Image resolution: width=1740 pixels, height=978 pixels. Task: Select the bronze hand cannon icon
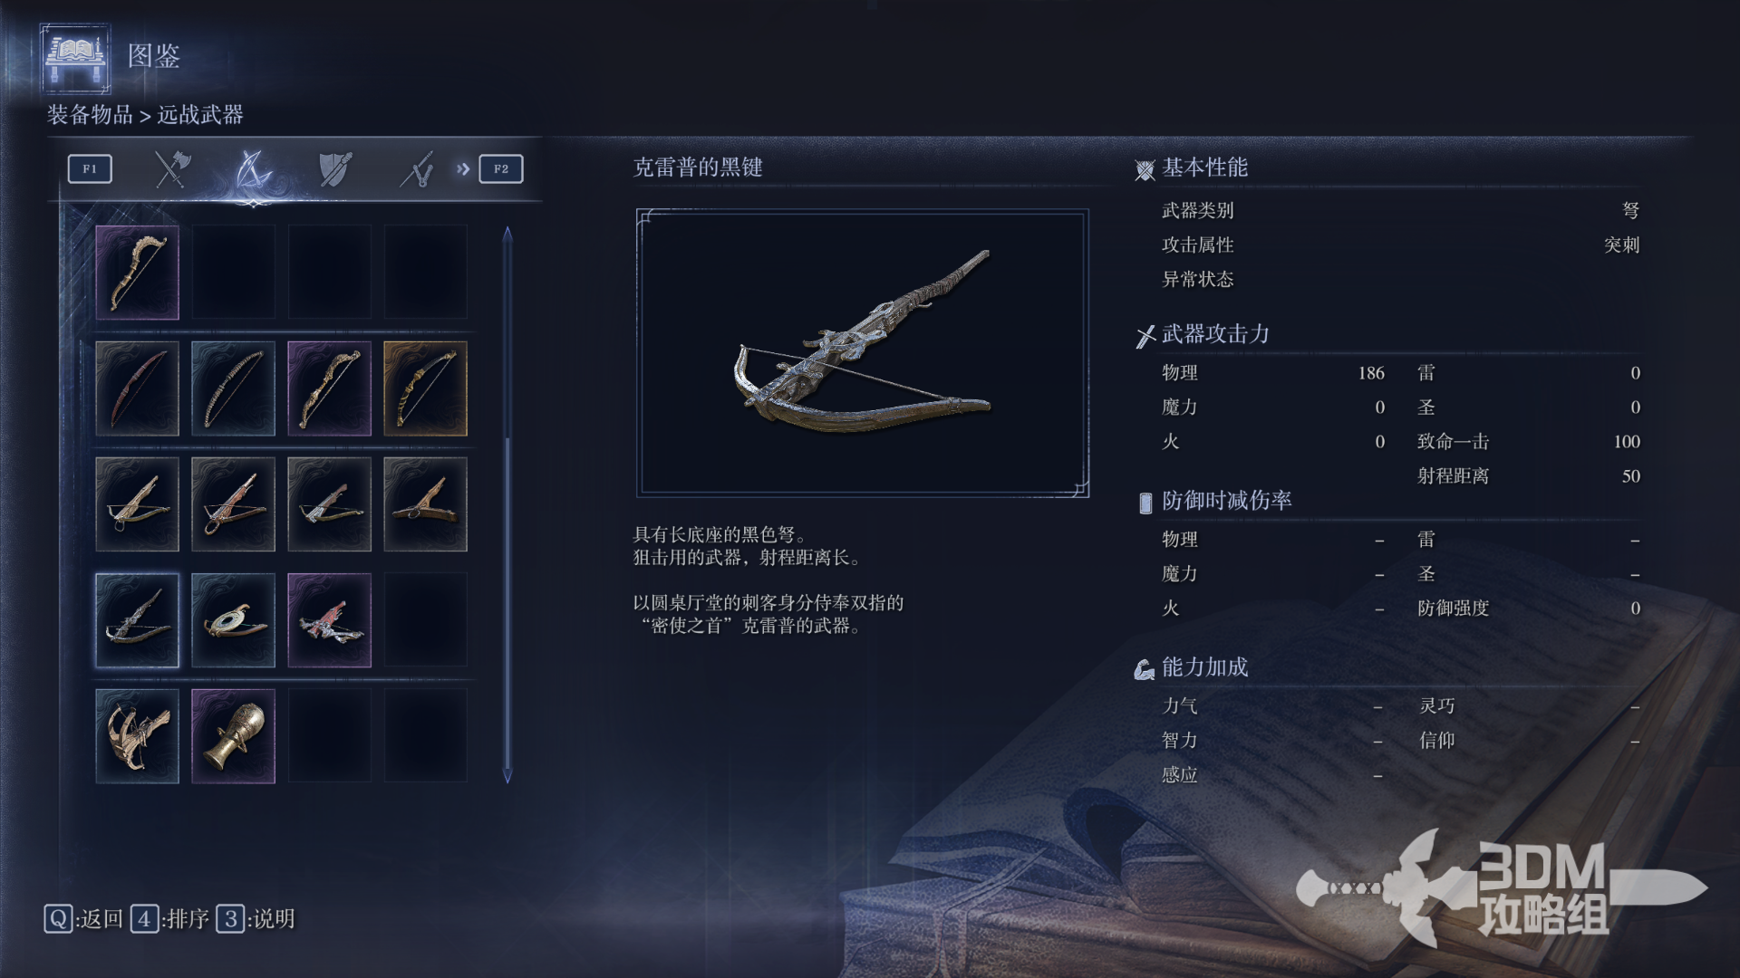click(x=233, y=736)
